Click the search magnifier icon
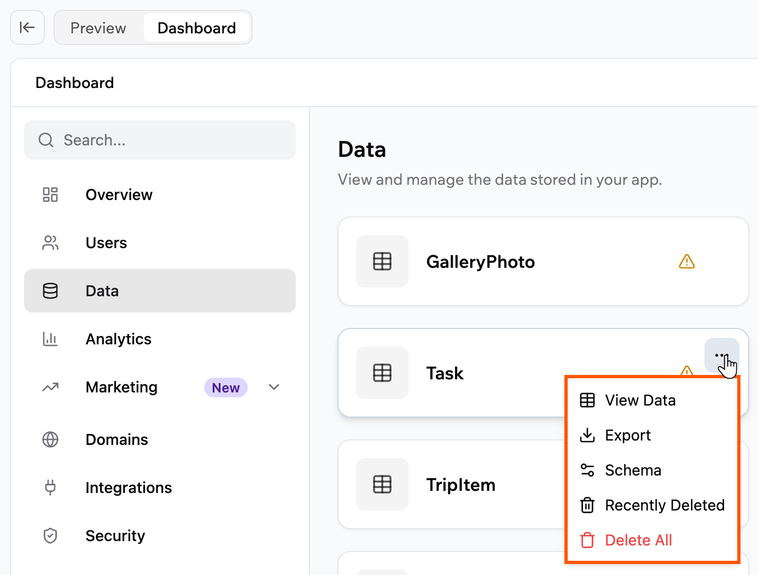The height and width of the screenshot is (575, 758). (x=46, y=140)
